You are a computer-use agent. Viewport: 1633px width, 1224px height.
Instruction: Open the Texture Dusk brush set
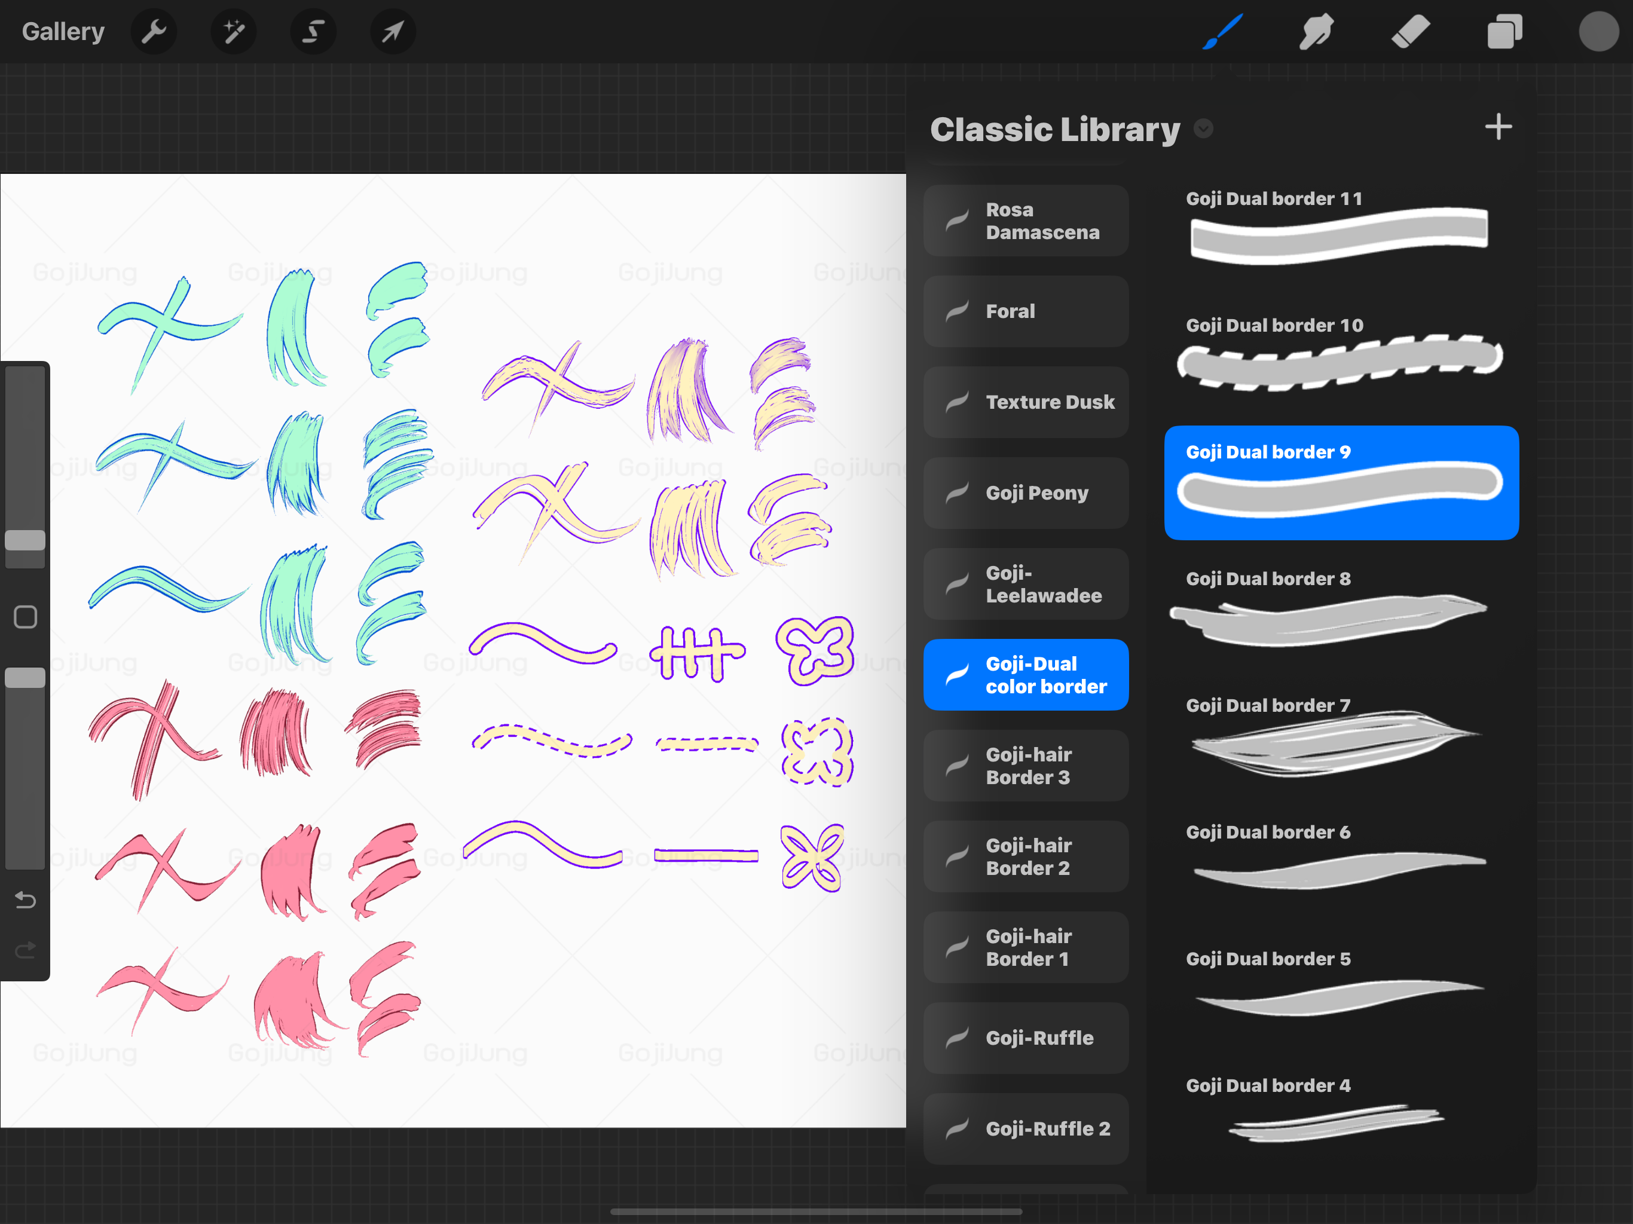click(x=1026, y=402)
